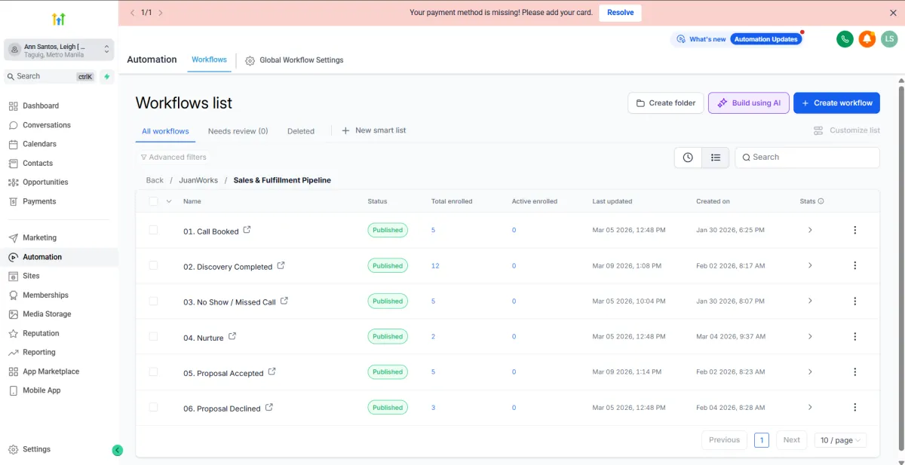Open external link icon for 04. Nurture
This screenshot has width=905, height=465.
232,336
